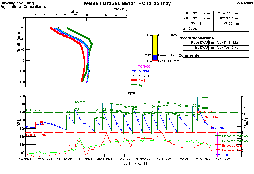Click the 60 mm irrigation peak label
This screenshot has width=254, height=174.
[203, 97]
